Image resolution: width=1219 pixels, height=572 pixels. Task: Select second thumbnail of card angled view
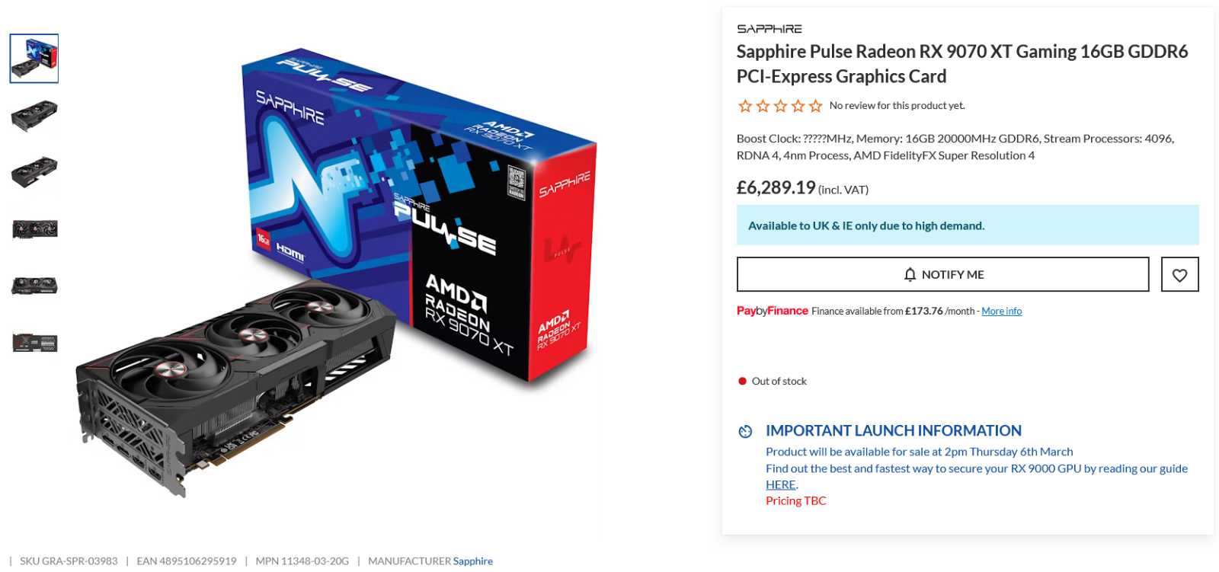click(34, 116)
